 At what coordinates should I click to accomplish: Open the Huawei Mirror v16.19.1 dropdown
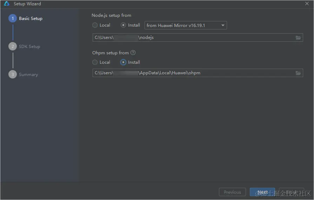pos(186,26)
